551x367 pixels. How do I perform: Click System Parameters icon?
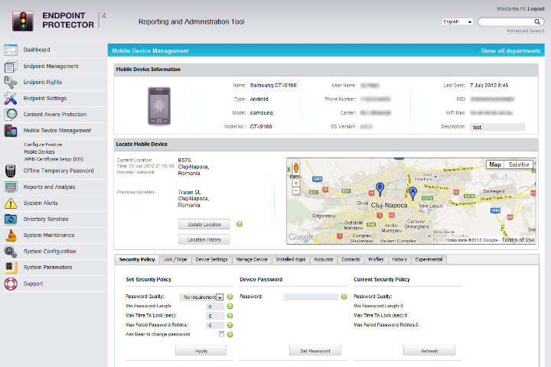[11, 268]
